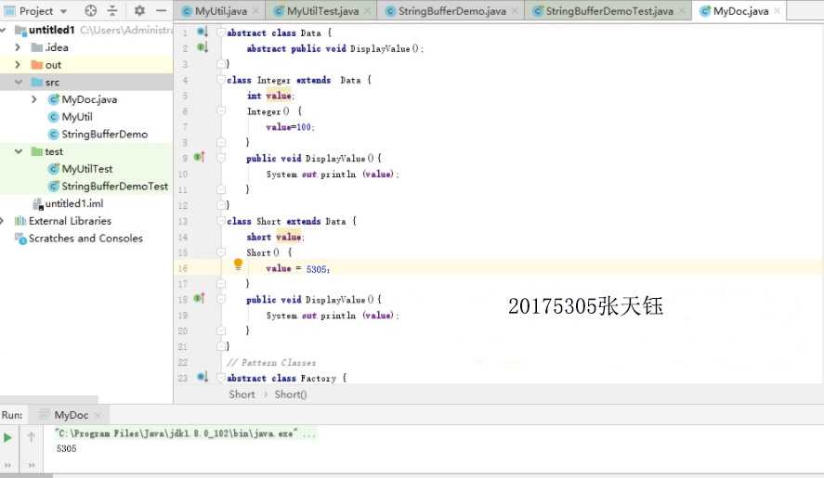Click 'Short' in the breadcrumb bar
The width and height of the screenshot is (824, 478).
pos(242,394)
